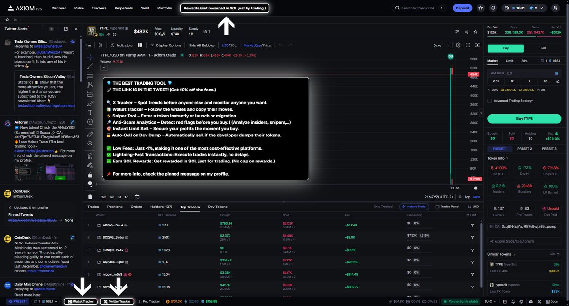Go to the Pulse page
569x306 pixels.
[x=79, y=8]
